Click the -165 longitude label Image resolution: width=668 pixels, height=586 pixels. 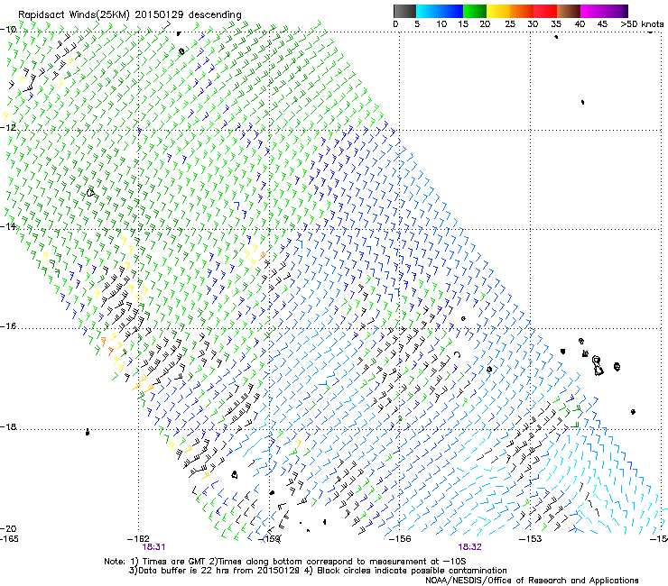(9, 539)
